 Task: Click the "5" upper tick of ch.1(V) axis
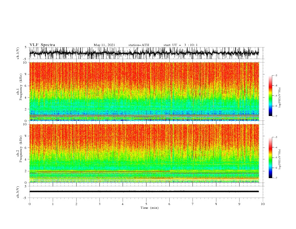point(26,47)
